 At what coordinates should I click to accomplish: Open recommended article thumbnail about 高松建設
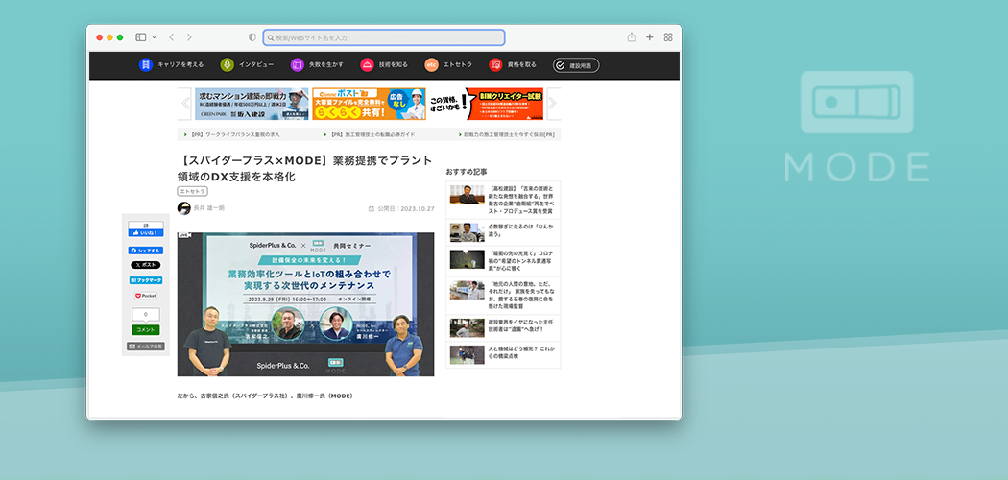tap(467, 194)
